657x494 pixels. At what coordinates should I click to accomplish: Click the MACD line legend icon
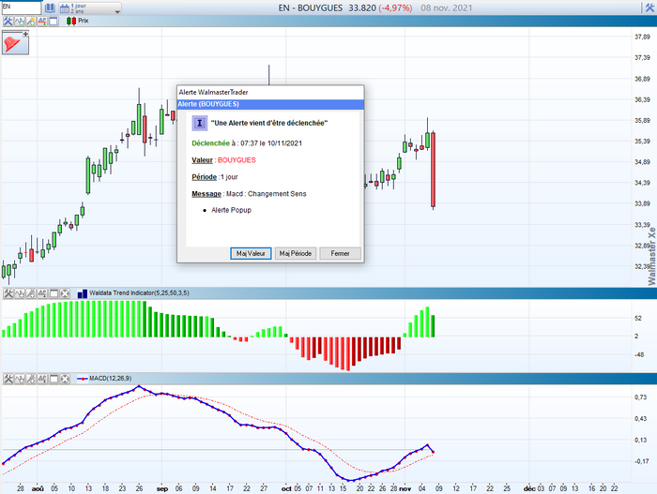coord(83,379)
